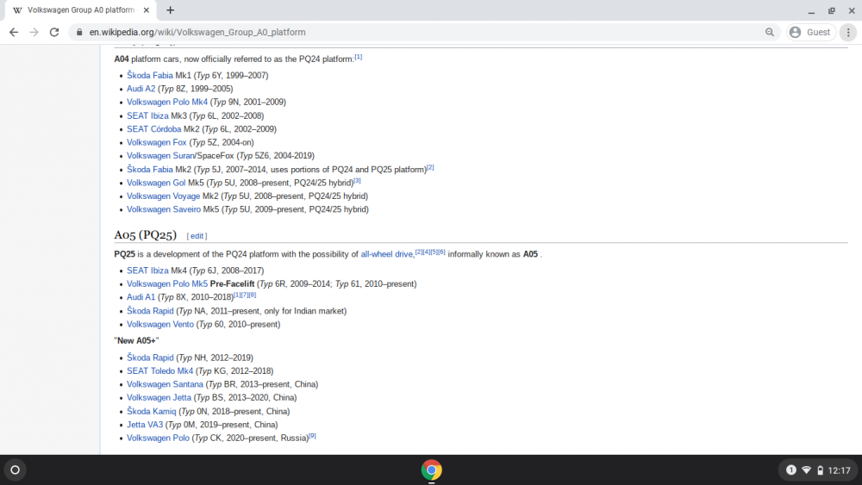
Task: Reload the Wikipedia page
Action: [x=53, y=33]
